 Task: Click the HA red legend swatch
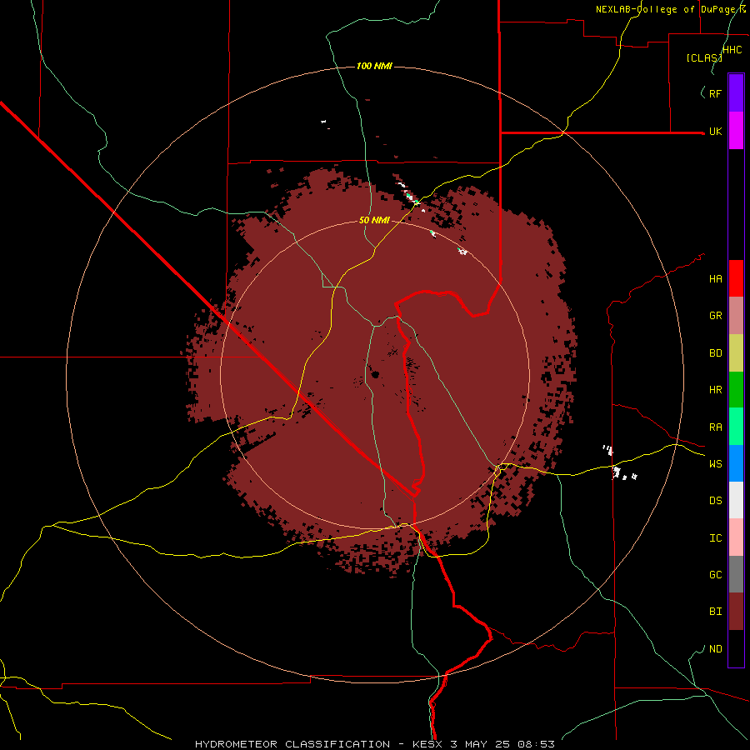[x=736, y=278]
